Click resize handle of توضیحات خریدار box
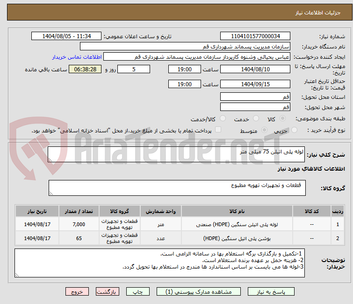353x304 pixels. (x=17, y=275)
